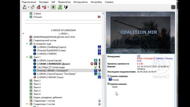Image resolution: width=190 pixels, height=107 pixels.
Task: Open the Инструменты menu
Action: coord(80,2)
